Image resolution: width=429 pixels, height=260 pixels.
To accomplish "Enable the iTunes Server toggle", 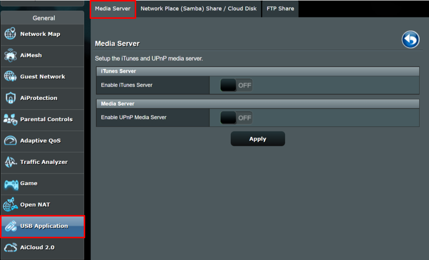I will (236, 85).
